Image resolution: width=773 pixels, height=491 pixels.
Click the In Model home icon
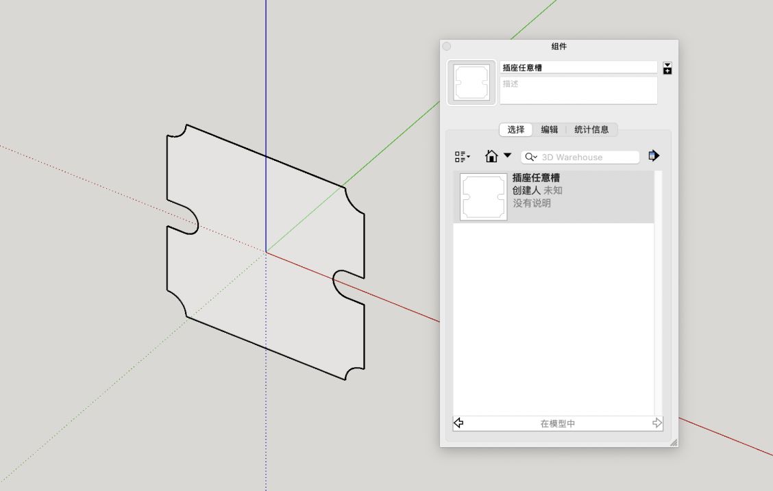[490, 156]
